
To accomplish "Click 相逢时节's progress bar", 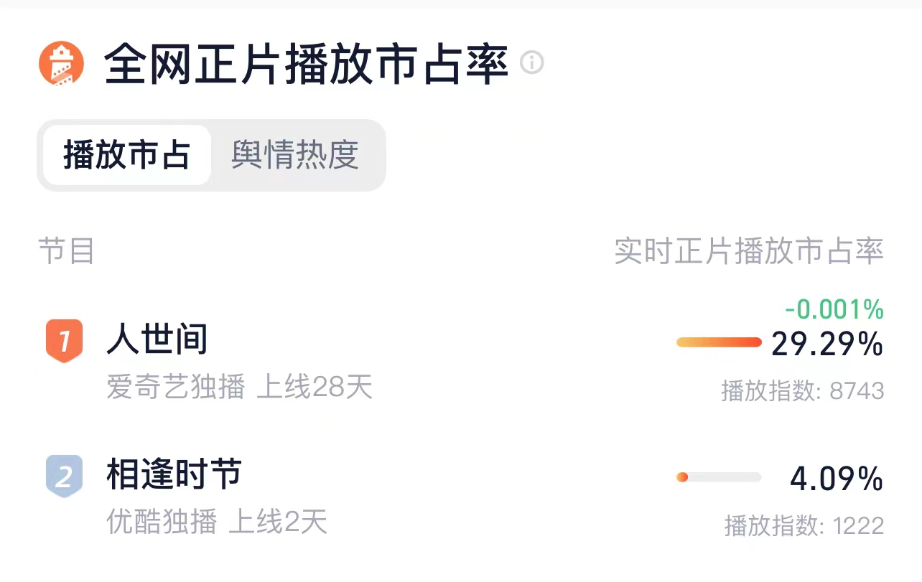I will pyautogui.click(x=719, y=477).
